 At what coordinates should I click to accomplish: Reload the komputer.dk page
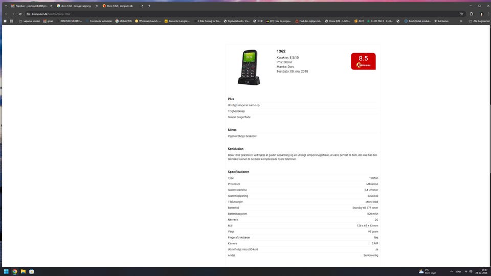point(20,14)
